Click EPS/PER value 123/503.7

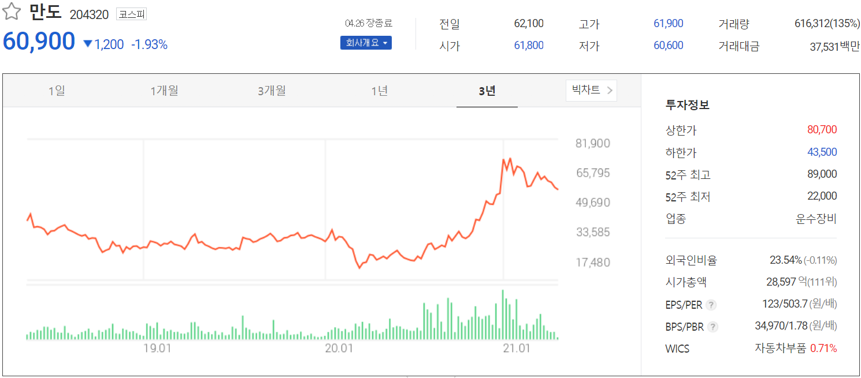(785, 304)
